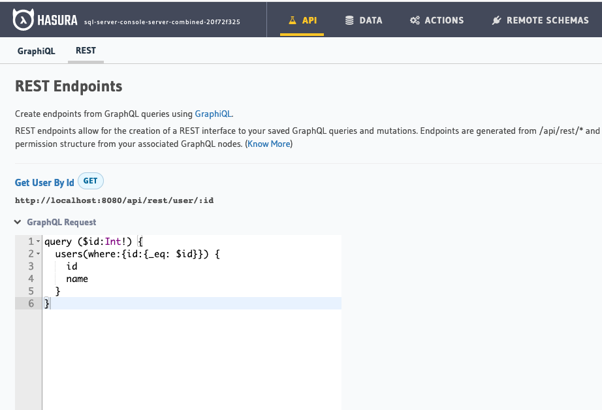Viewport: 602px width, 410px height.
Task: Click line number 4 in the editor gutter
Action: (30, 278)
